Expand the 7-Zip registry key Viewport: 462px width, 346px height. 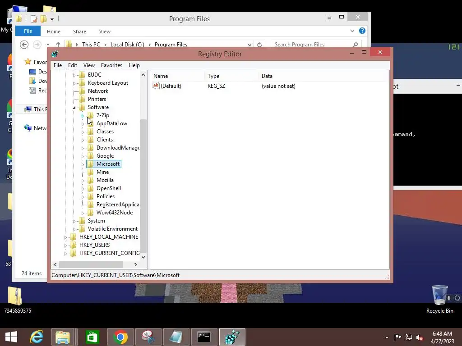[83, 116]
